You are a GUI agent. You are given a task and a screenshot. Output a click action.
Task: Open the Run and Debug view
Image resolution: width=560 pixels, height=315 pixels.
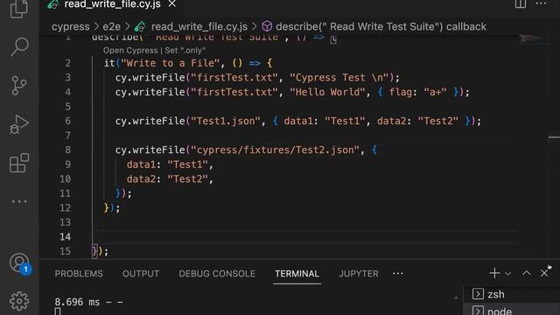(x=19, y=124)
